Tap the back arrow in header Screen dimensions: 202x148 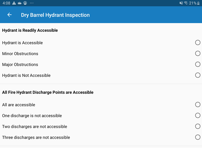9,15
